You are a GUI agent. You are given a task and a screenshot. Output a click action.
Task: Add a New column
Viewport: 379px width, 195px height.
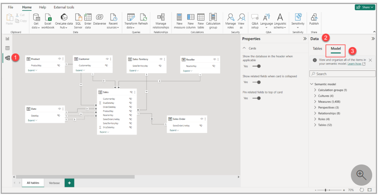tap(191, 21)
